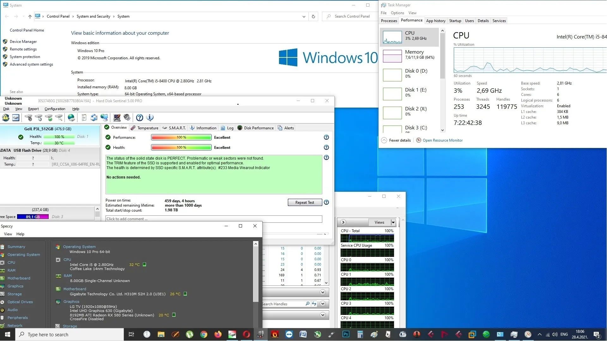Expand the section above Search Handles in Resource Monitor

coord(323,292)
